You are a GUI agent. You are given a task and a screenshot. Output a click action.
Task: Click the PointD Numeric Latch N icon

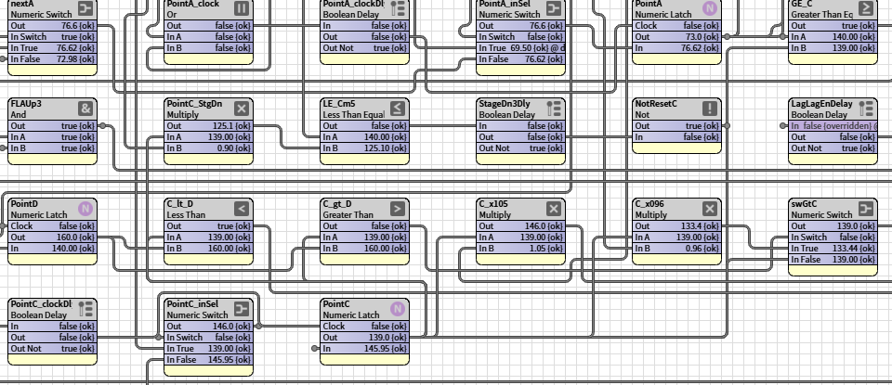tap(85, 209)
